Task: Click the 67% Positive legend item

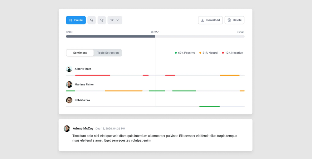Action: pos(185,53)
